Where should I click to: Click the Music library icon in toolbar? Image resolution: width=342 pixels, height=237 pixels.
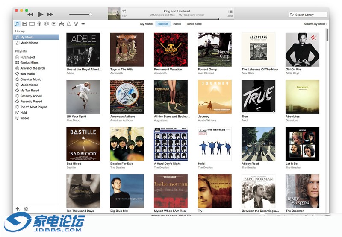tap(17, 24)
